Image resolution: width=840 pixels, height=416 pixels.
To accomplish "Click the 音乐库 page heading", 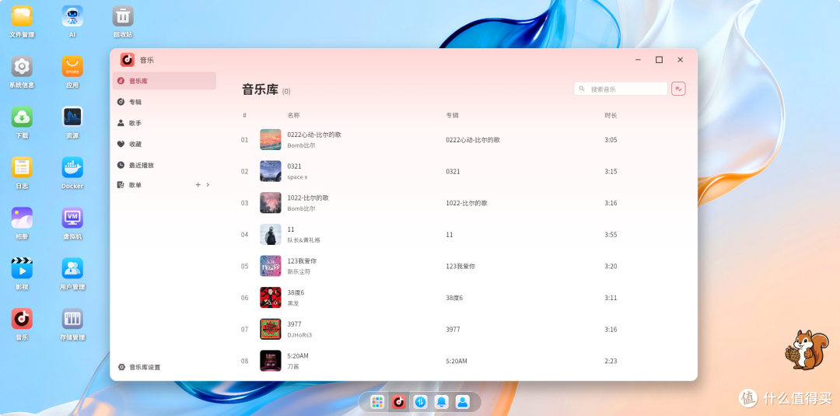I will tap(261, 89).
